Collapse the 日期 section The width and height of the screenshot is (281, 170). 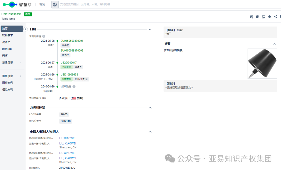tap(150, 29)
